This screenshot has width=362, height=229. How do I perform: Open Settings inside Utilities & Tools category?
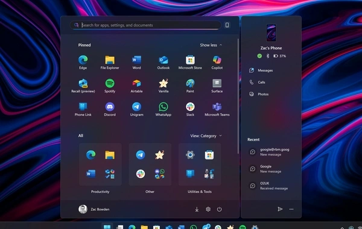click(x=190, y=155)
